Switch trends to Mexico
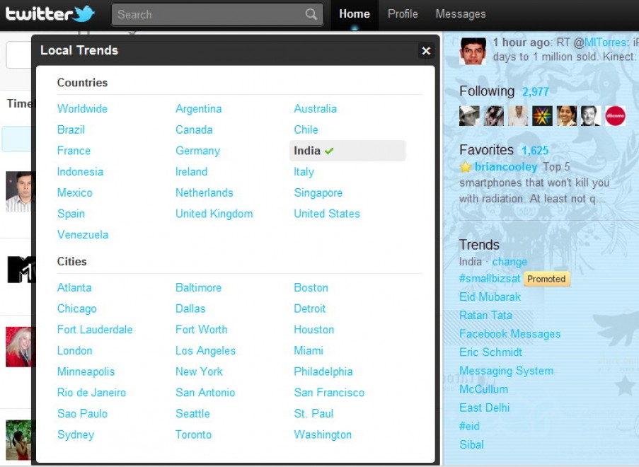This screenshot has width=639, height=467. pos(74,192)
